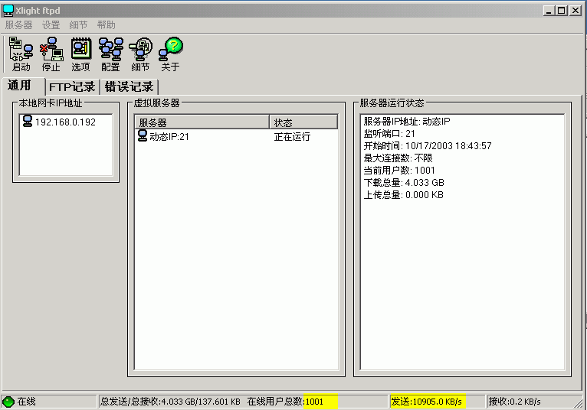Click the 启动 (Start) server toolbar icon
The width and height of the screenshot is (587, 410).
[x=21, y=54]
